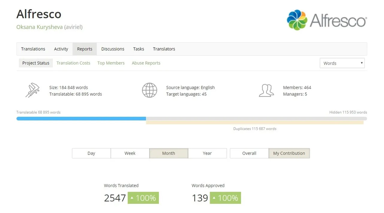384x213 pixels.
Task: Click 'Size: 184 848 words' text
Action: [69, 88]
